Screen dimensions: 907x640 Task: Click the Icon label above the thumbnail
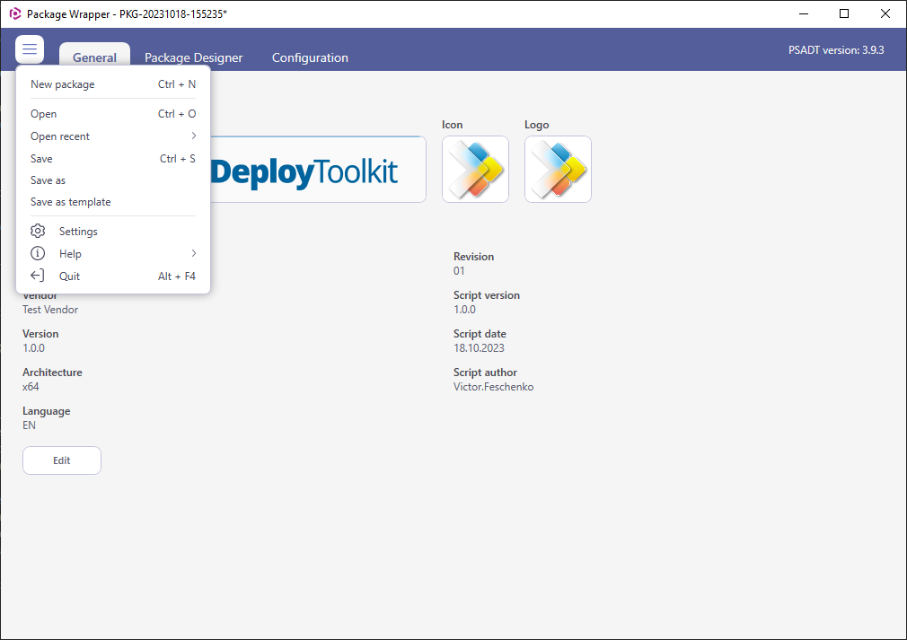(453, 125)
